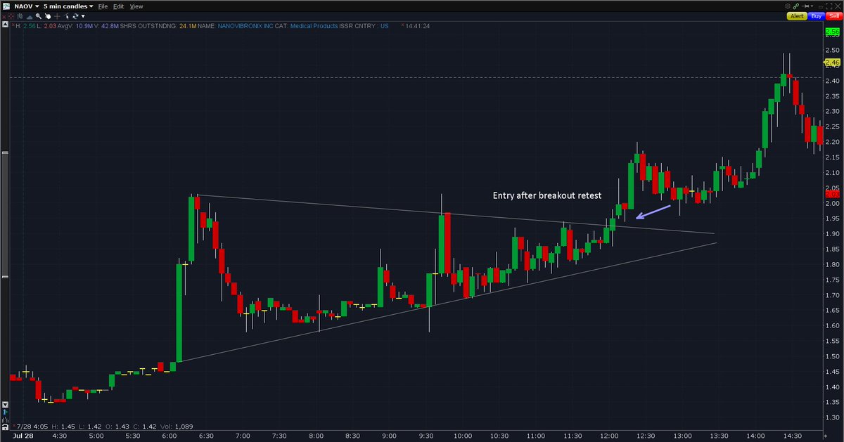844x442 pixels.
Task: Expand the toolbar overflow dropdown arrow
Action: 83,16
